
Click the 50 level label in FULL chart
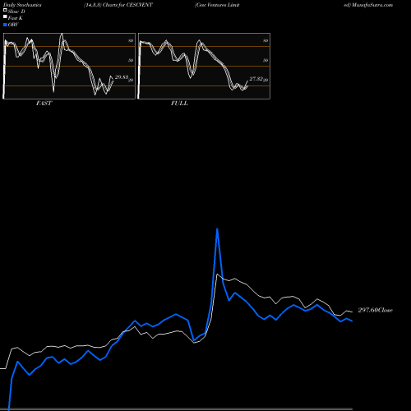coord(266,60)
